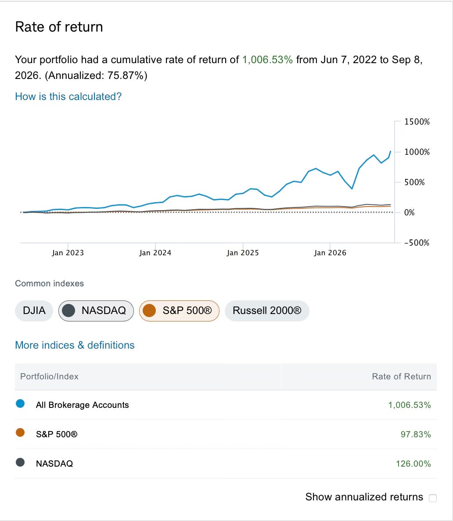Deselect the S&P 500 index chip
Viewport: 453px width, 521px height.
coord(179,310)
